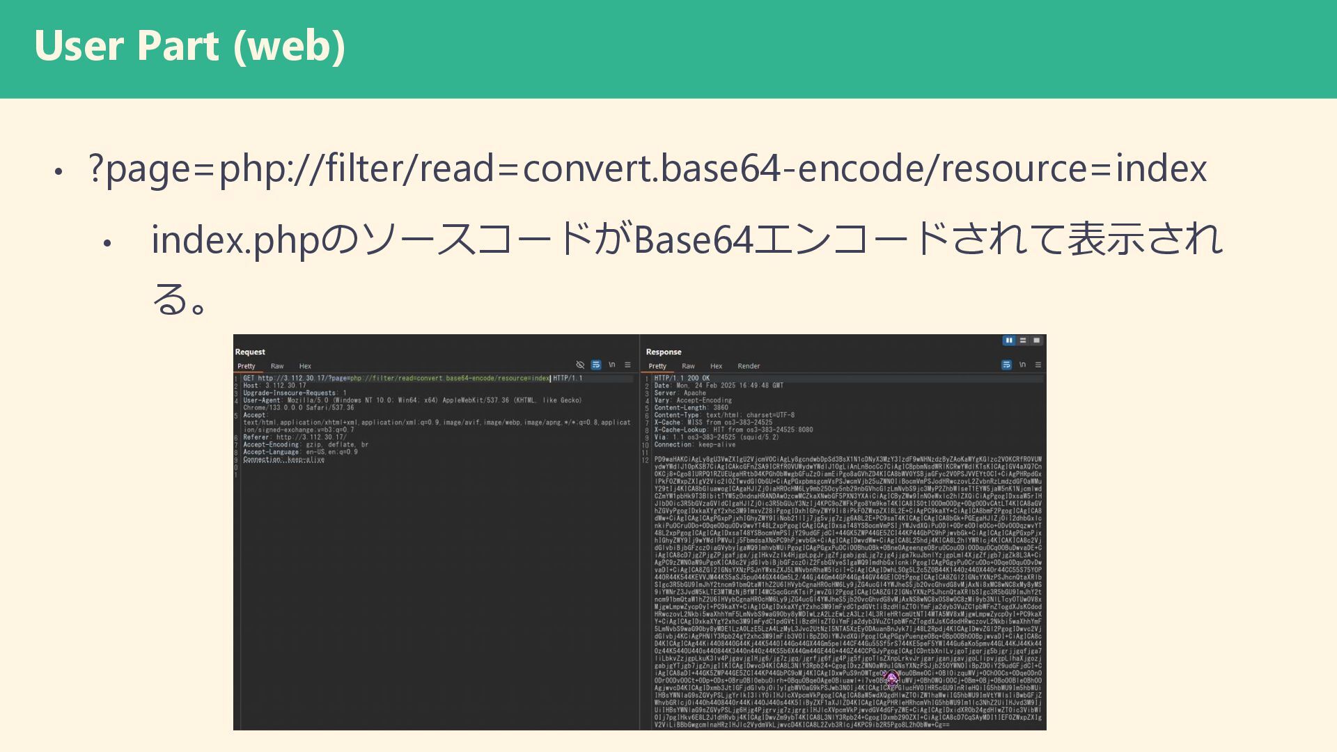Select combined tabbed layout icon

1037,340
